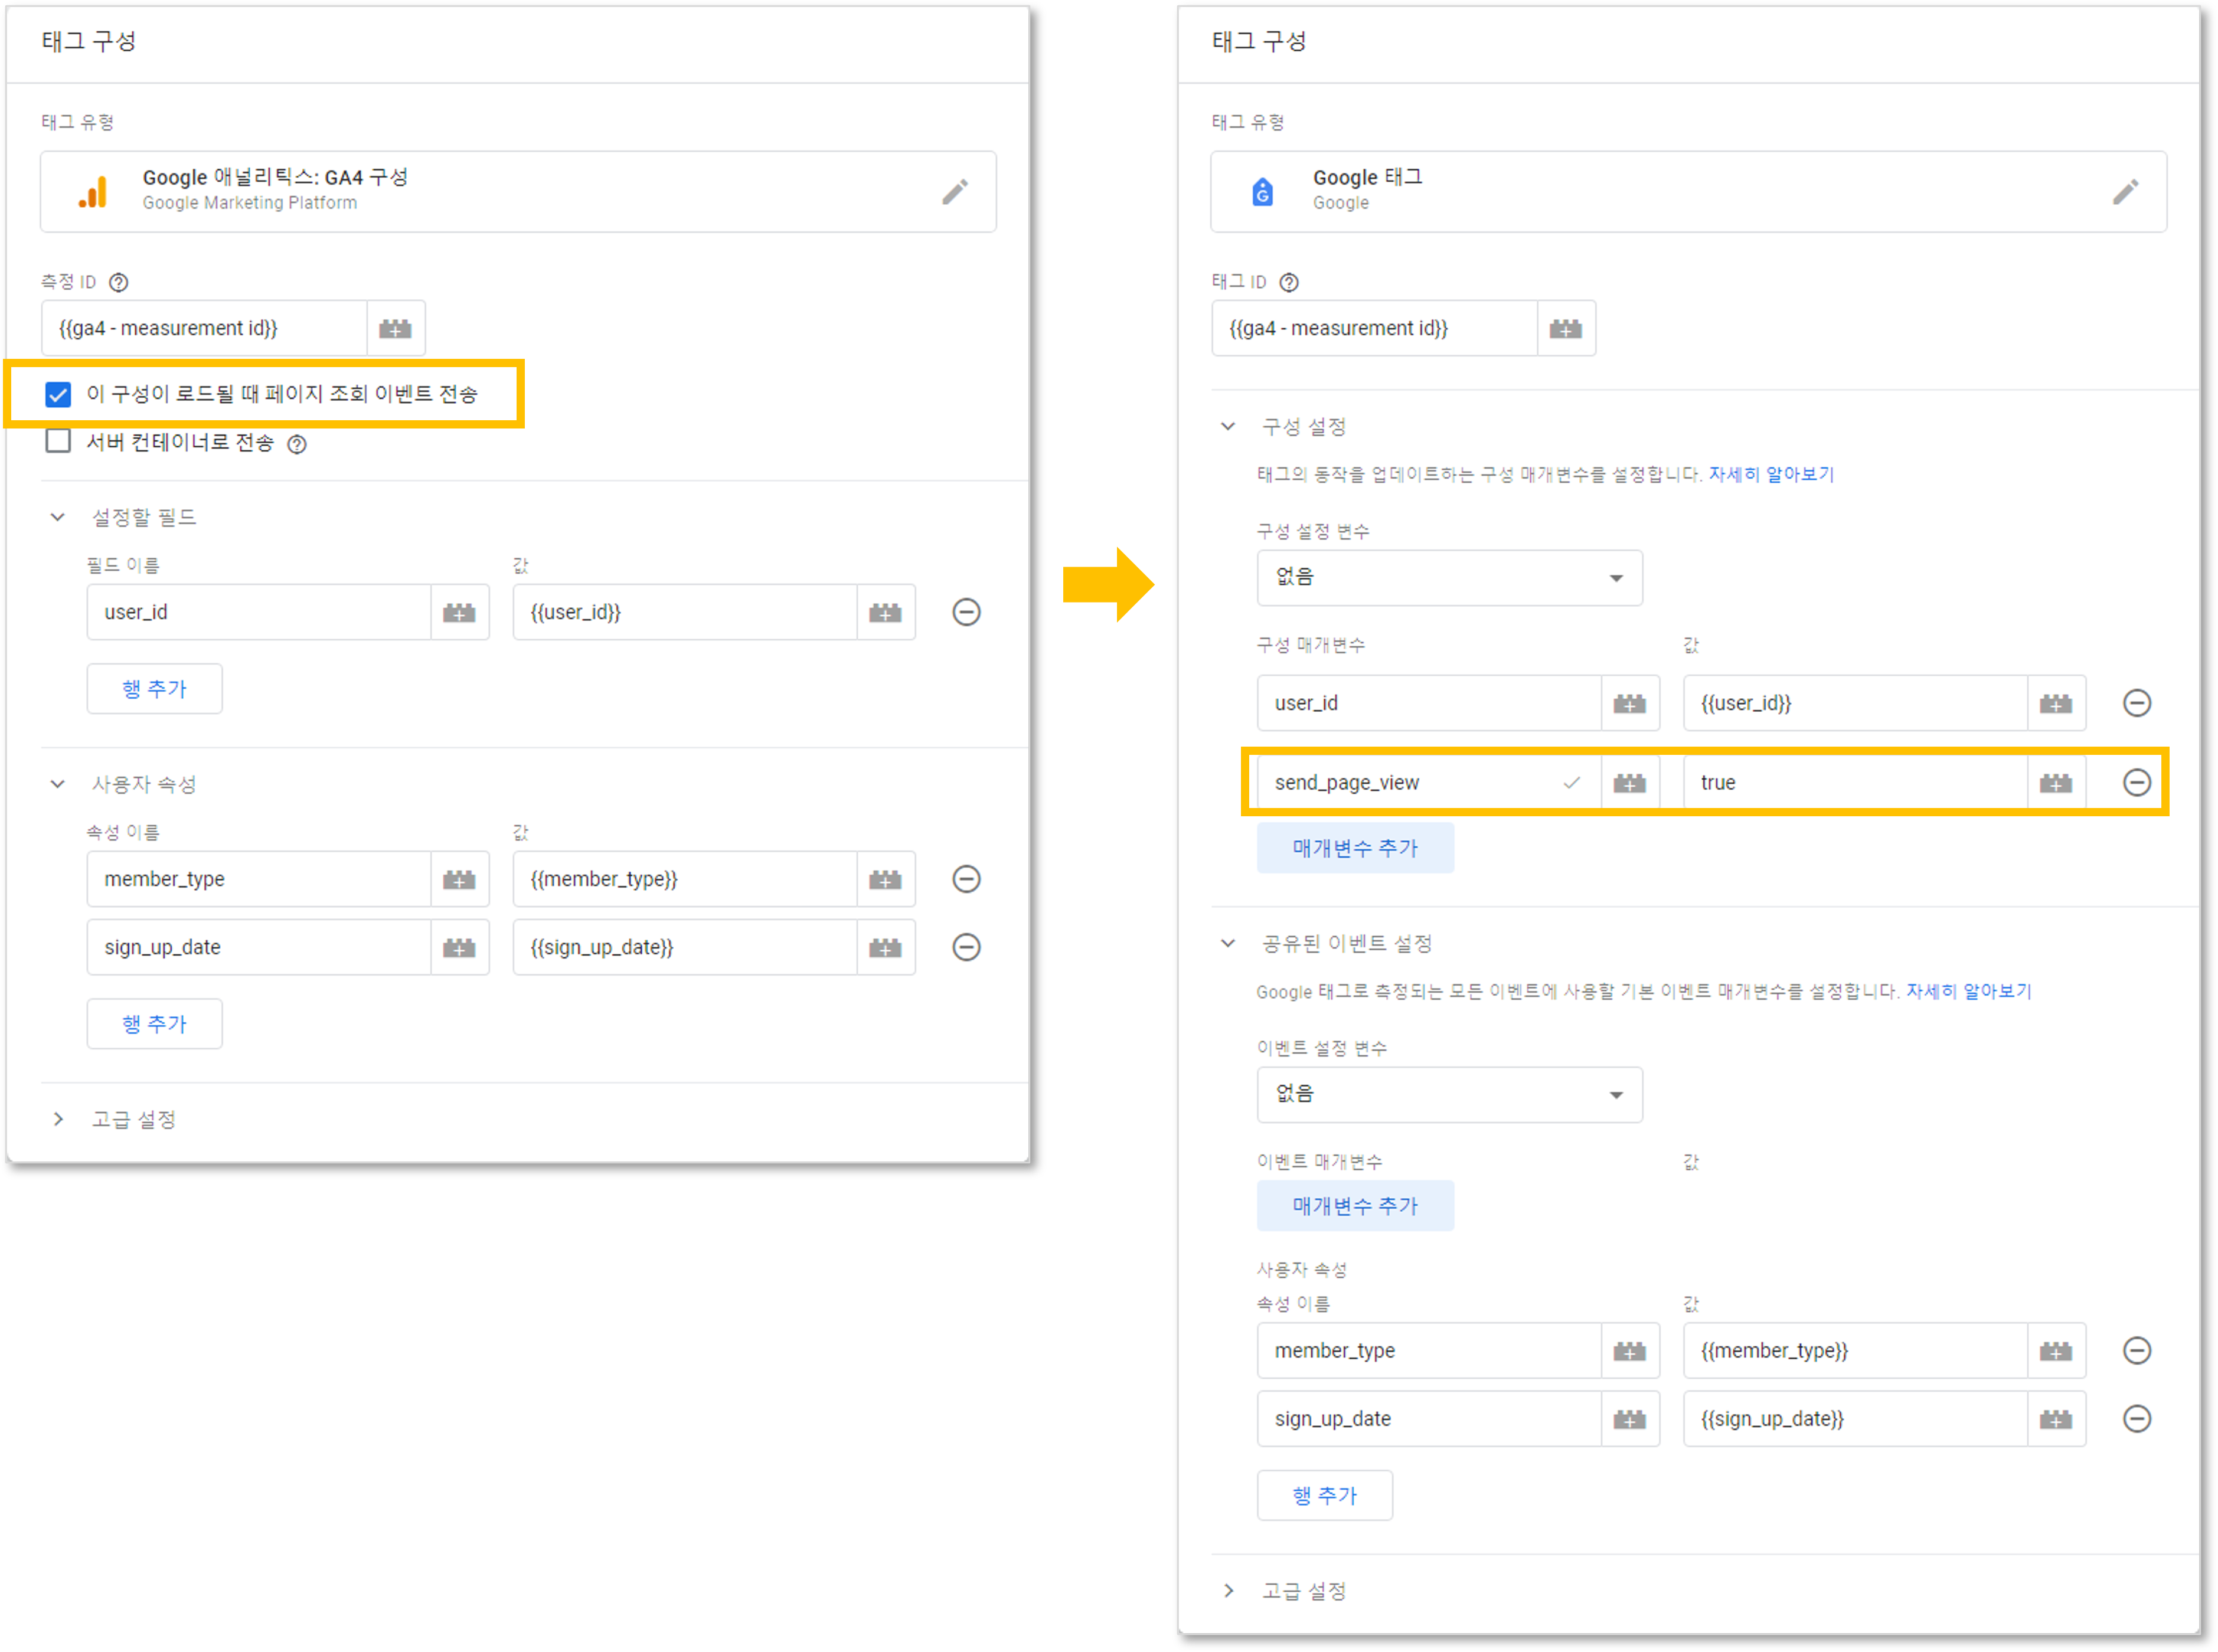Viewport: 2218px width, 1652px height.
Task: Edit the Google 태그 tag type pencil icon
Action: pyautogui.click(x=2125, y=191)
